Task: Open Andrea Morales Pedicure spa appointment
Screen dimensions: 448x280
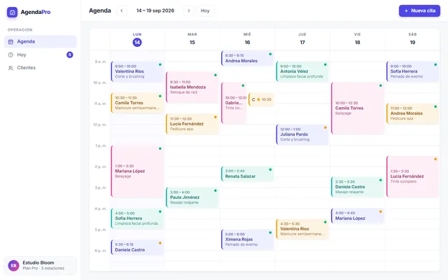Action: coord(412,113)
